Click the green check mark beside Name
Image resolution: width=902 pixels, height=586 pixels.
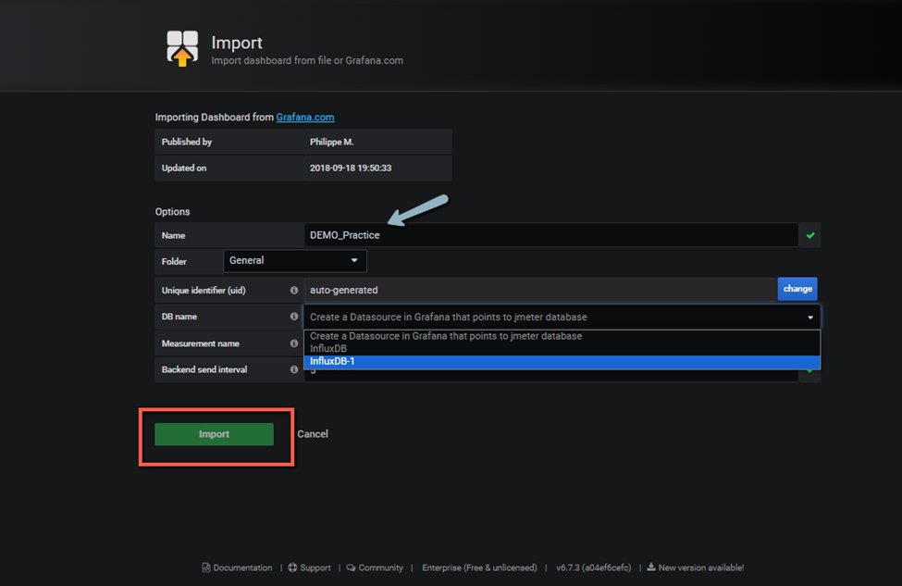(810, 235)
